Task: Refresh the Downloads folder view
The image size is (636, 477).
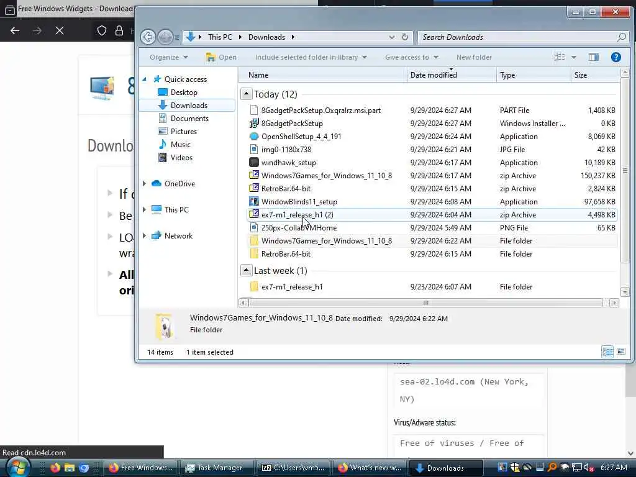Action: (405, 37)
